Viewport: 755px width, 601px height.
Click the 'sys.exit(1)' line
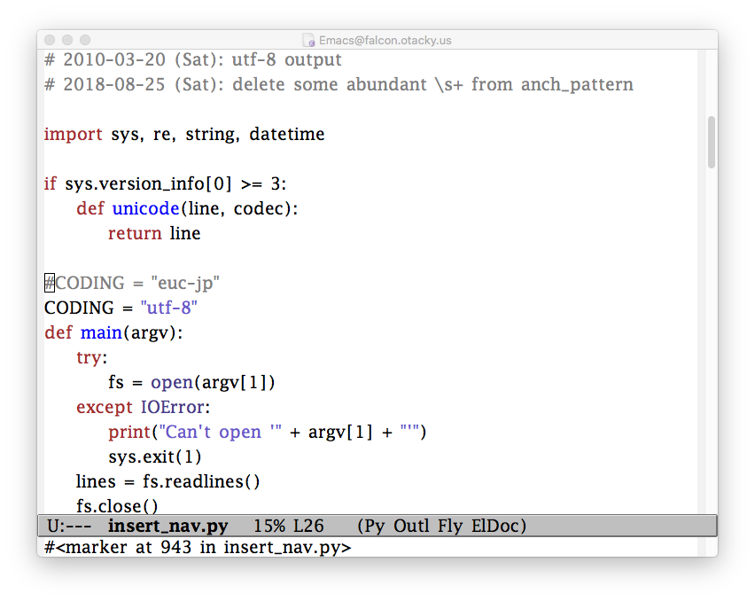coord(155,457)
